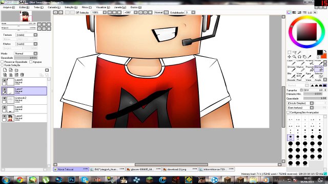Open the Filtros menu
The height and width of the screenshot is (184, 328).
(x=87, y=7)
